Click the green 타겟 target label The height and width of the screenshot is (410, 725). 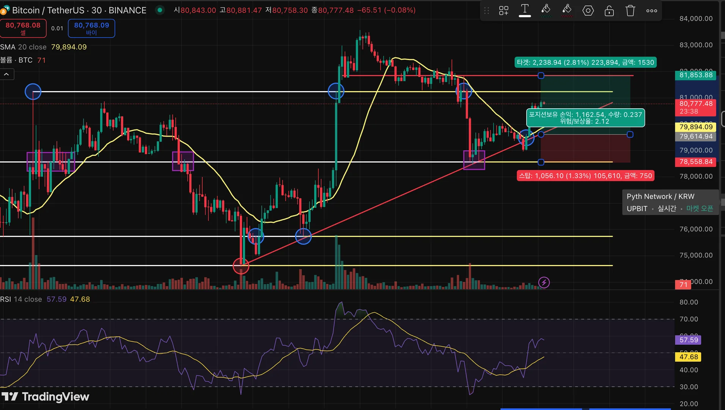(x=585, y=62)
